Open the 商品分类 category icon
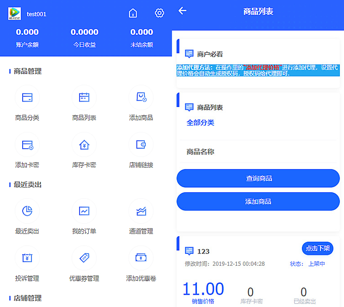The image size is (344, 307). point(27,97)
